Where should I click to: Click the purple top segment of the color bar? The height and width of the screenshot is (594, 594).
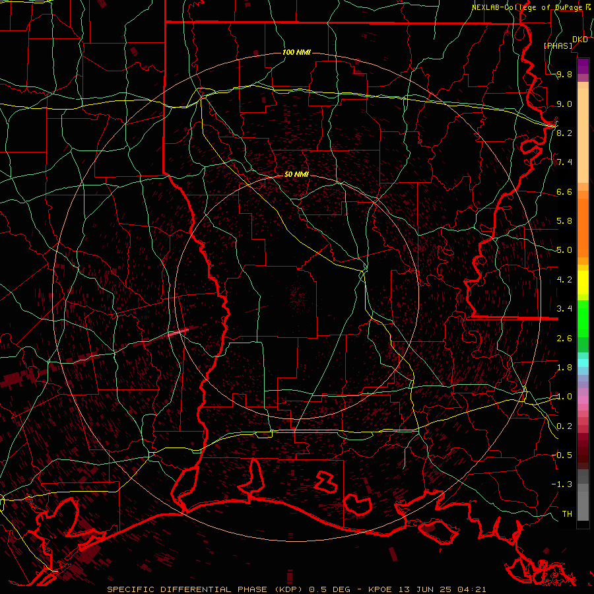[583, 65]
